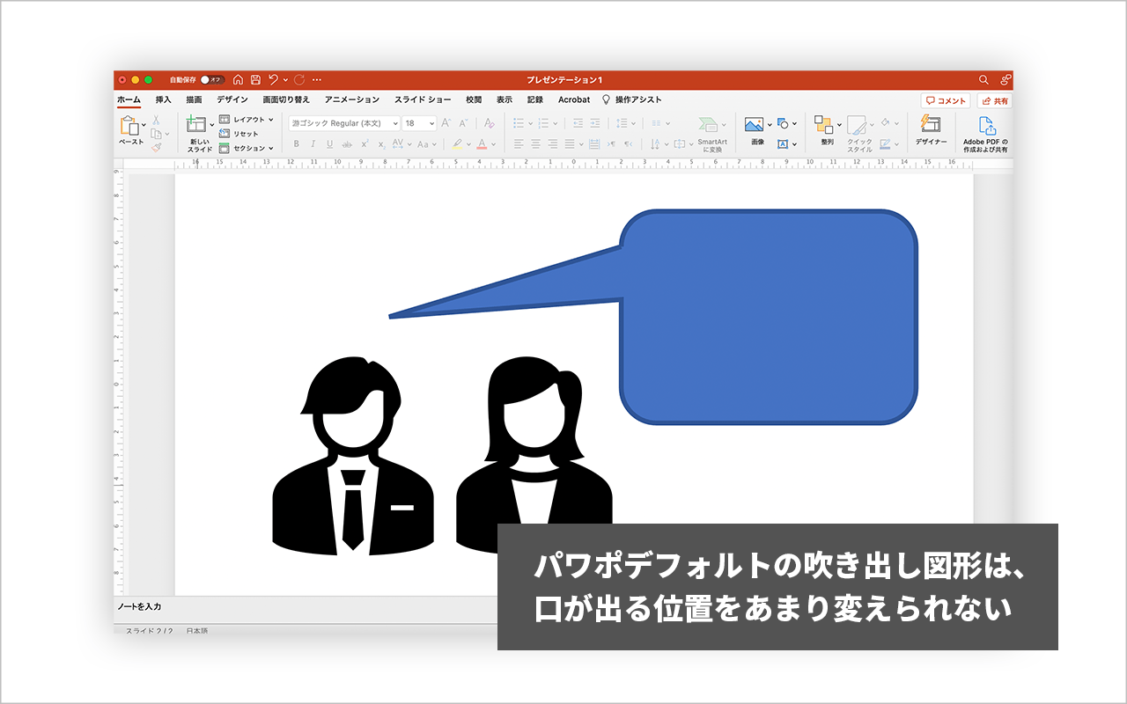The width and height of the screenshot is (1127, 704).
Task: Click the 共有 share button
Action: pyautogui.click(x=994, y=101)
